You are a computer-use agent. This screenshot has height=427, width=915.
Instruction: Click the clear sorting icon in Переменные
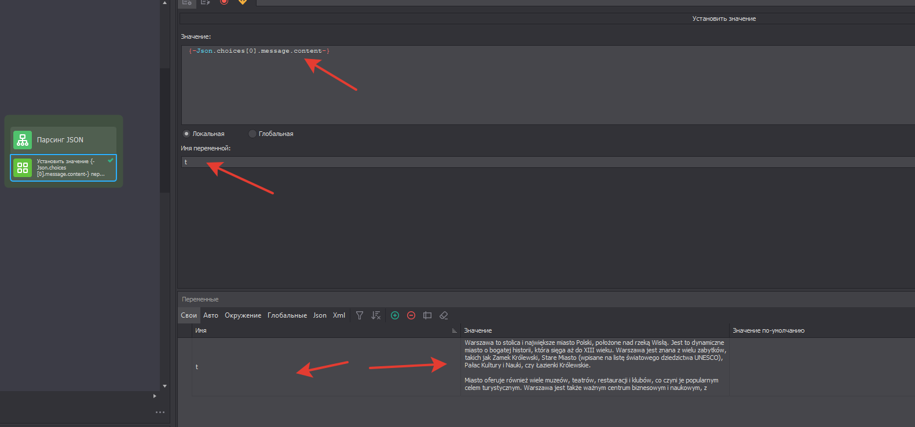[376, 315]
